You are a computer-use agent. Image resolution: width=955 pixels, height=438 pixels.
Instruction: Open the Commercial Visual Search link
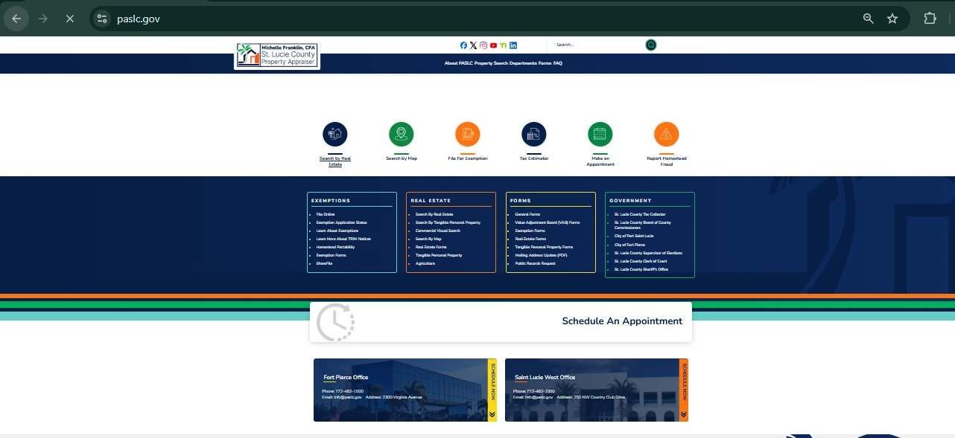pos(437,231)
